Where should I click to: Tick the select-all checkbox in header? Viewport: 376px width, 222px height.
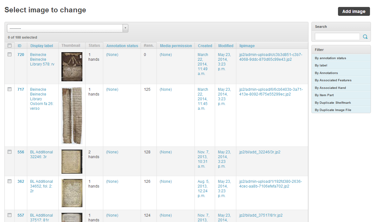click(x=10, y=46)
